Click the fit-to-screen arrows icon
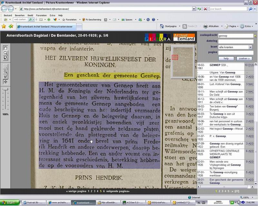This screenshot has width=258, height=206. point(5,82)
